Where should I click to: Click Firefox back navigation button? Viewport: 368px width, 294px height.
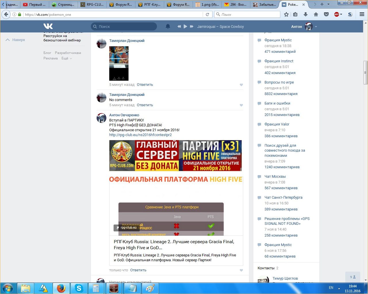(6, 14)
